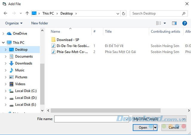The height and width of the screenshot is (135, 191).
Task: Click the horizontal scrollbar thumb
Action: [105, 111]
